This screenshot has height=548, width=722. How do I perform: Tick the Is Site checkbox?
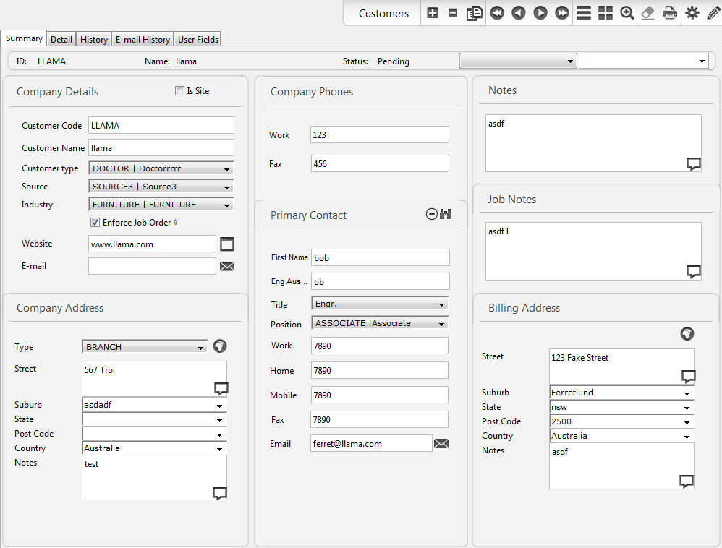tap(179, 91)
